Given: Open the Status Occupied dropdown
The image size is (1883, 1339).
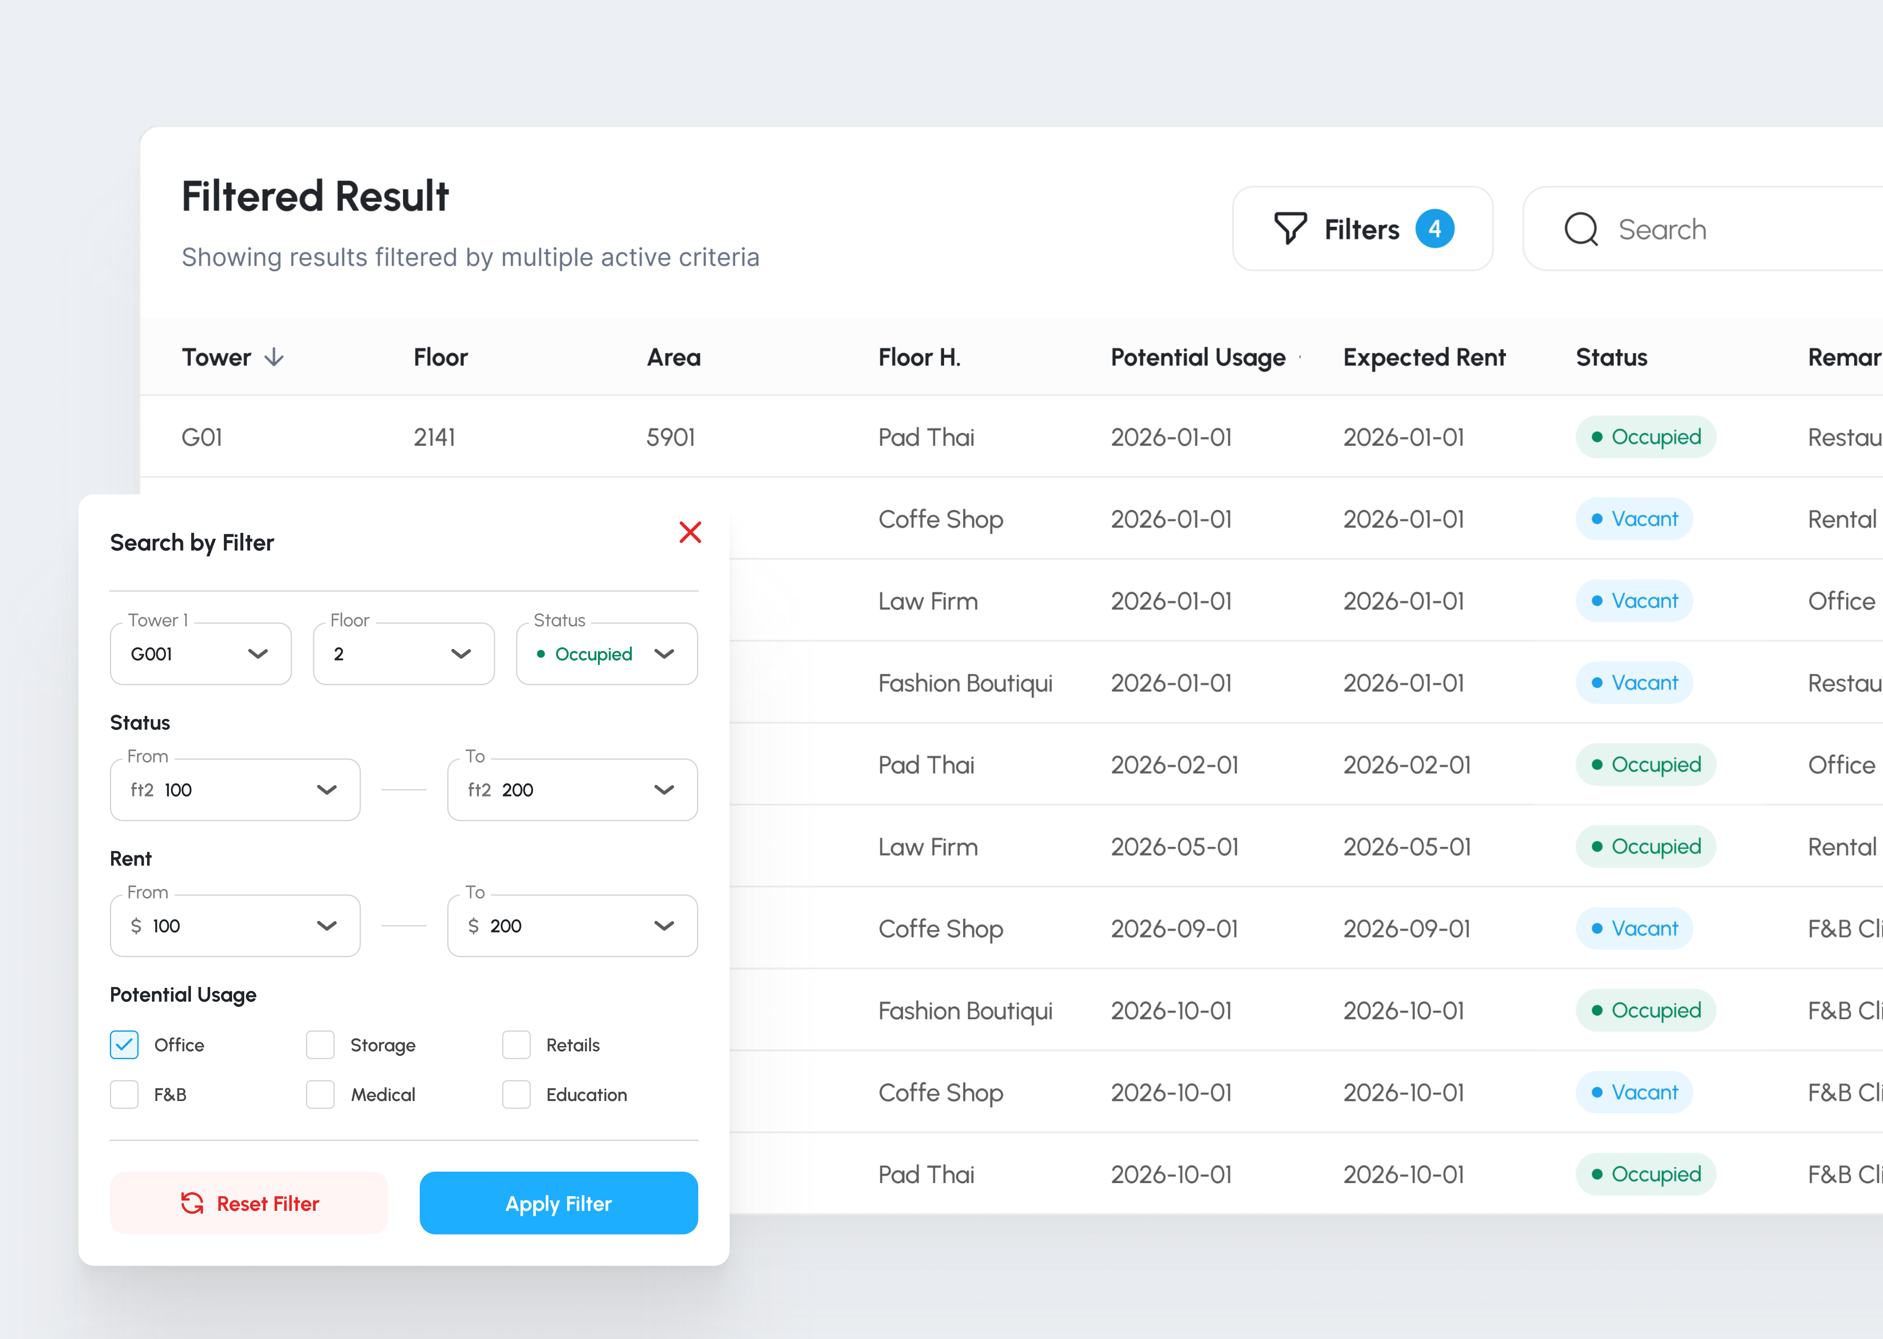Looking at the screenshot, I should coord(607,653).
